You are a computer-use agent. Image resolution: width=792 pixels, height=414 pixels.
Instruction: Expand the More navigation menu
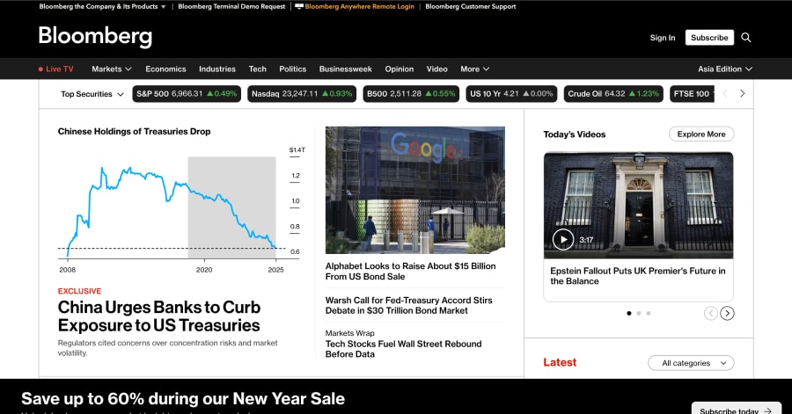475,69
